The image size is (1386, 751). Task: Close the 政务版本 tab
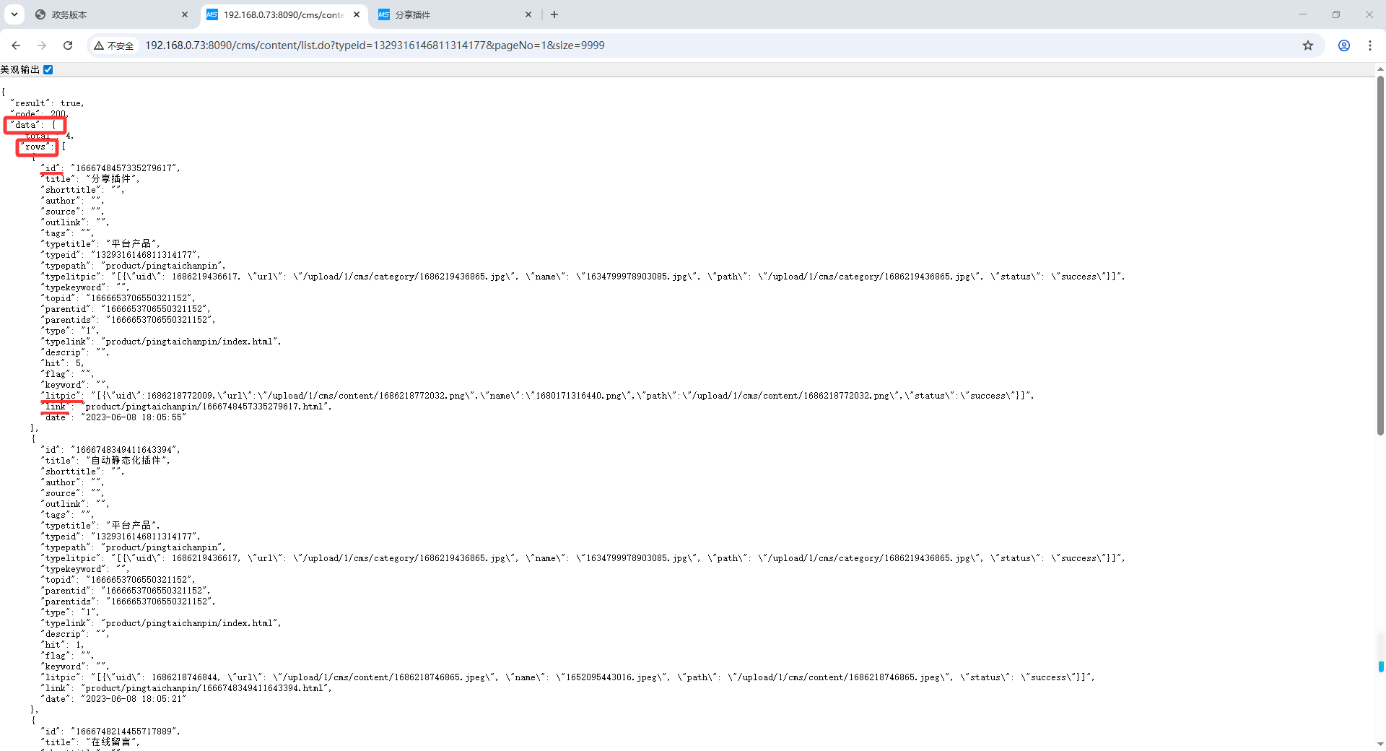point(185,14)
